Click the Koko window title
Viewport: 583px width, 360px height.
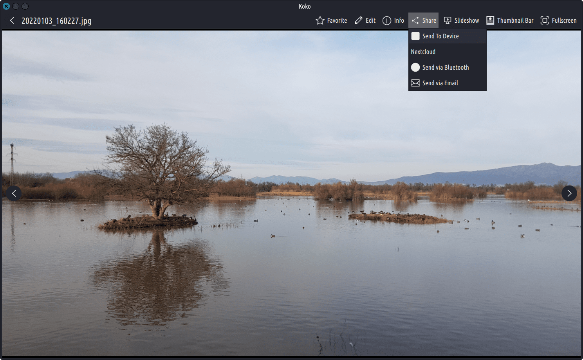[x=305, y=6]
